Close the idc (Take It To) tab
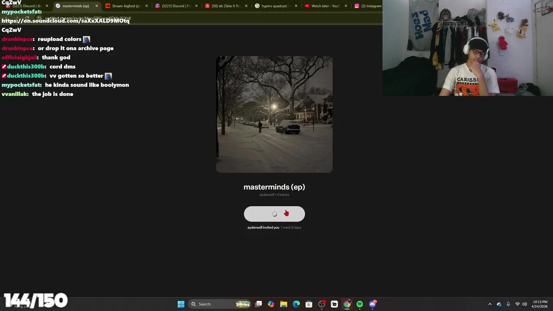This screenshot has height=311, width=553. tap(246, 6)
